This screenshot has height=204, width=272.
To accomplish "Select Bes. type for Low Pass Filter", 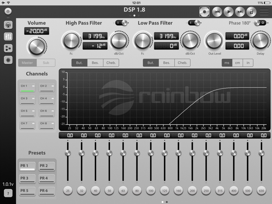I will [x=167, y=63].
